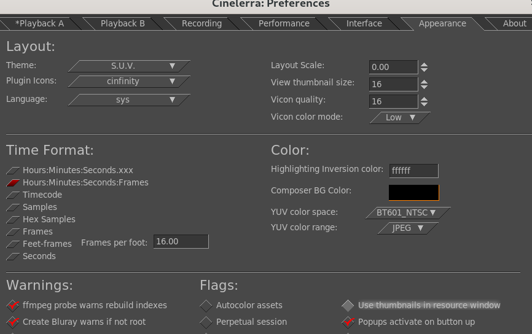Image resolution: width=532 pixels, height=334 pixels.
Task: Select Hours:Minutes:Seconds:Frames time format
Action: tap(77, 183)
